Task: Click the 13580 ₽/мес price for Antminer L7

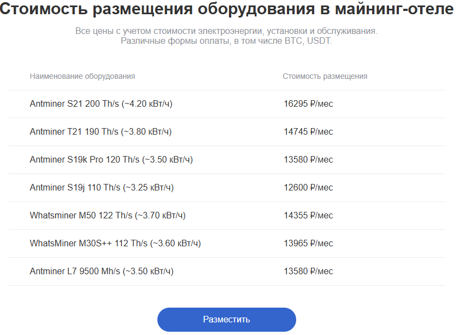Action: [308, 272]
